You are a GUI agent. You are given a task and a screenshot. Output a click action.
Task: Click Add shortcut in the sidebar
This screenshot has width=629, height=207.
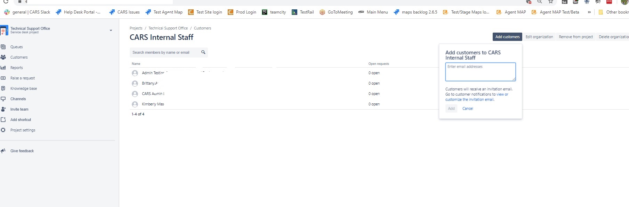(x=21, y=120)
